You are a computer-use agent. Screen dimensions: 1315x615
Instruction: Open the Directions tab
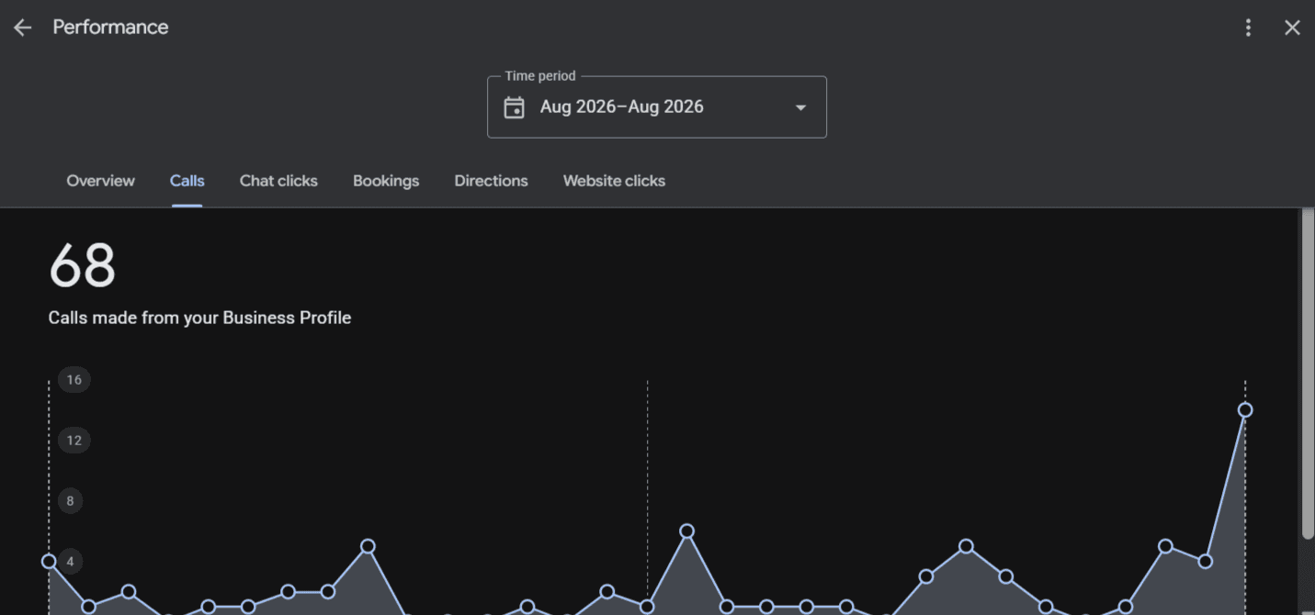click(491, 181)
